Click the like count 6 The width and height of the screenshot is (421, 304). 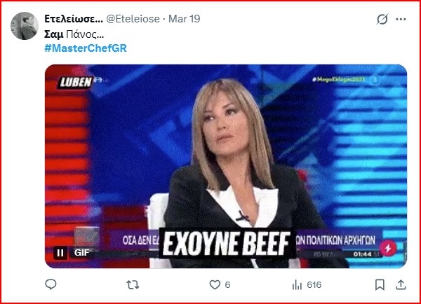pos(227,284)
